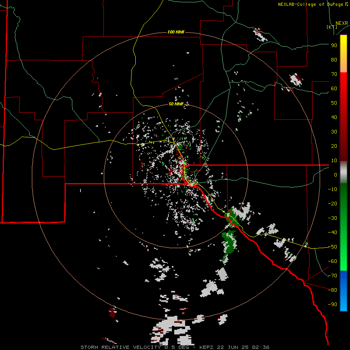
Task: Click the 80 value on velocity scale
Action: pos(334,59)
